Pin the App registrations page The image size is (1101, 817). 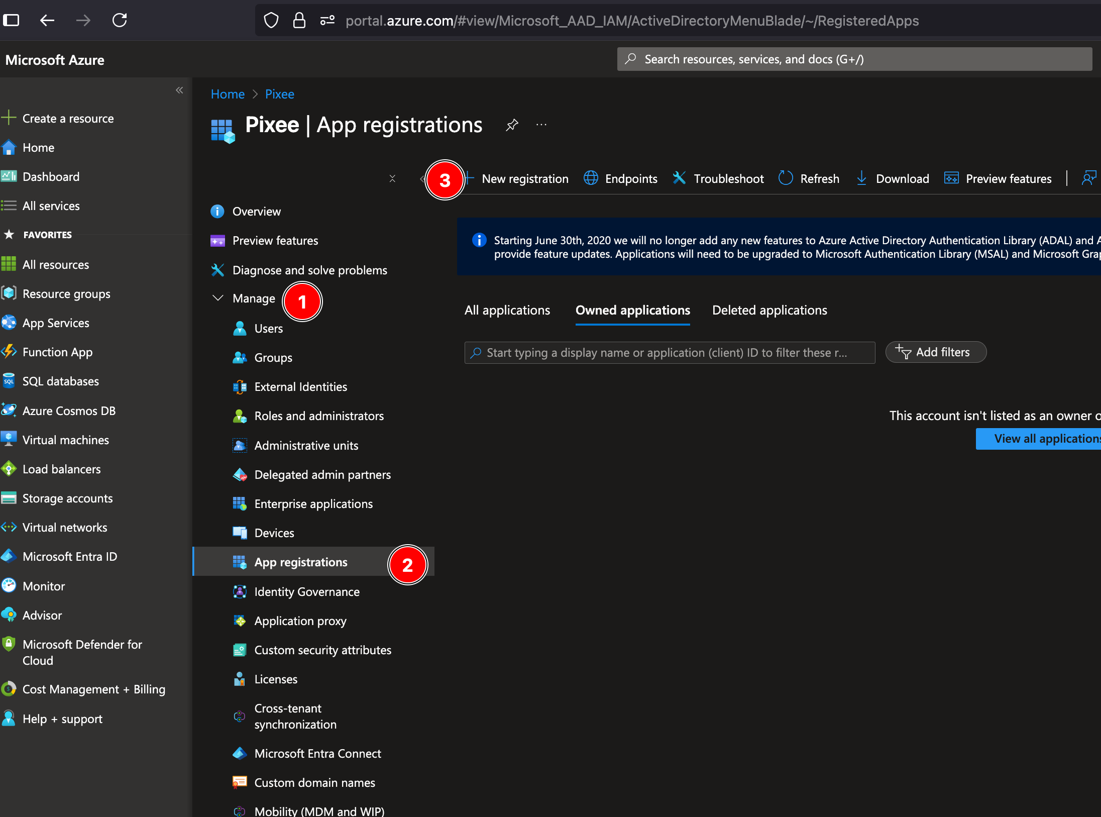512,125
